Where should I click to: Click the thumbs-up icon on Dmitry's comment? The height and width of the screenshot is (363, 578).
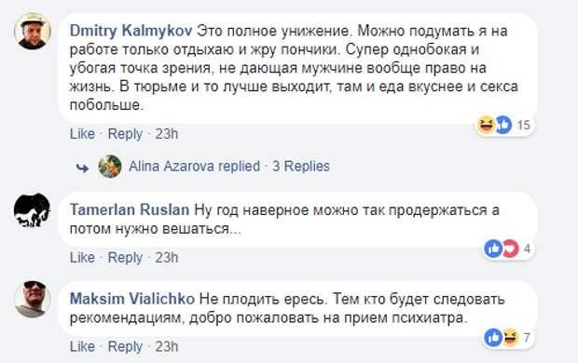[502, 125]
